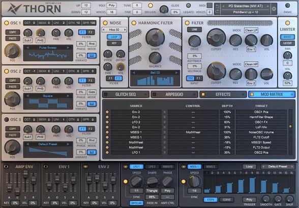The image size is (299, 208).
Task: Click the Filter 1 Cutoff knob
Action: pos(216,38)
